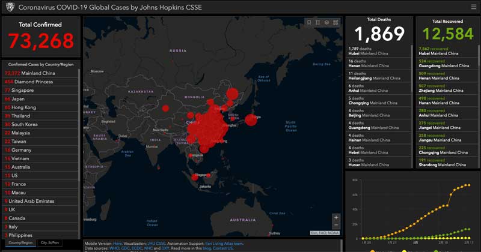
Task: Click the Beijing 4 deaths entry
Action: click(x=378, y=113)
